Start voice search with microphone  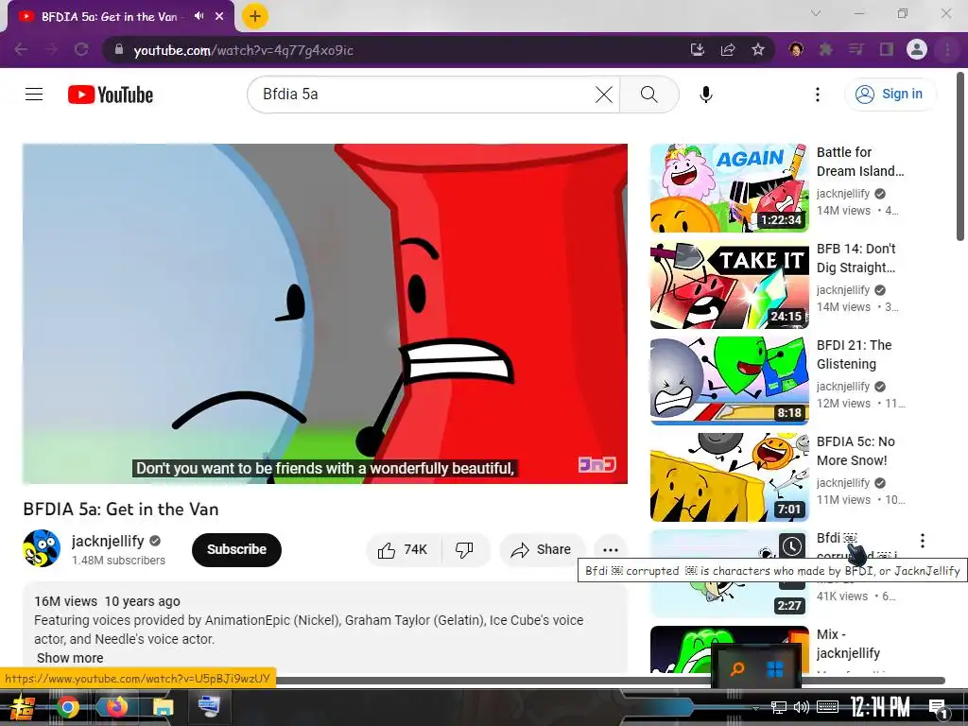point(706,95)
